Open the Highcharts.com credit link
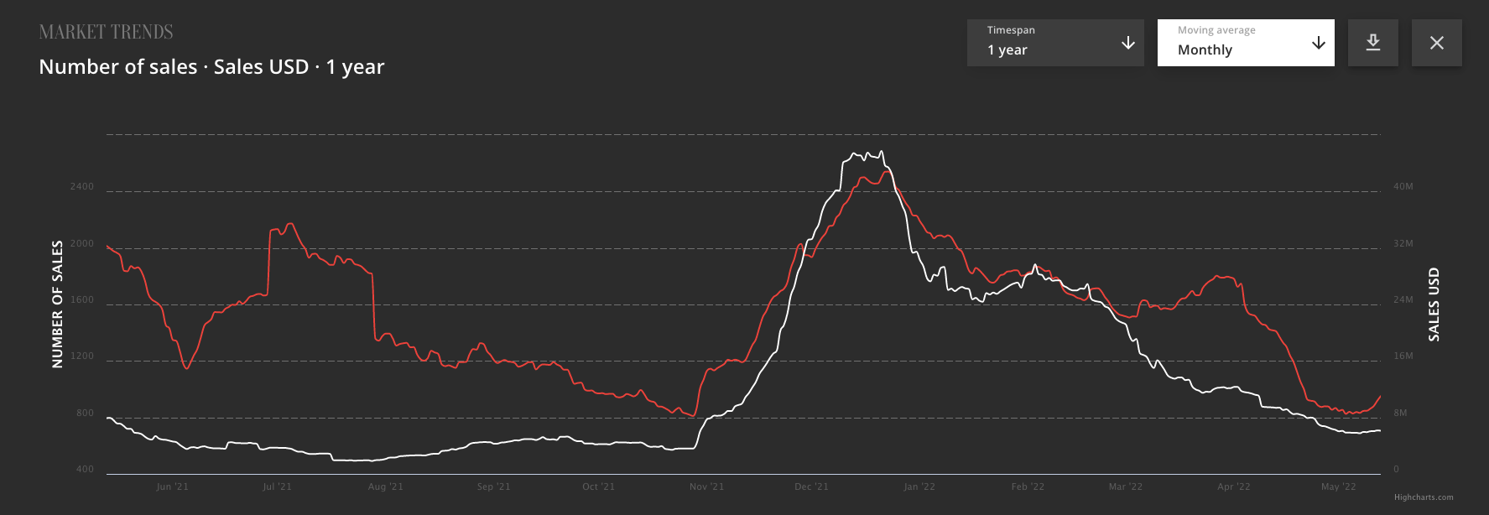The width and height of the screenshot is (1489, 515). pos(1423,497)
